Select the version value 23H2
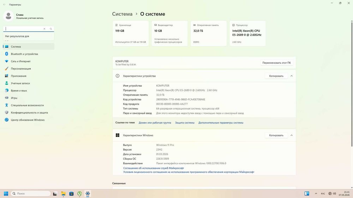Screen dimensions: 353x198 (159, 149)
